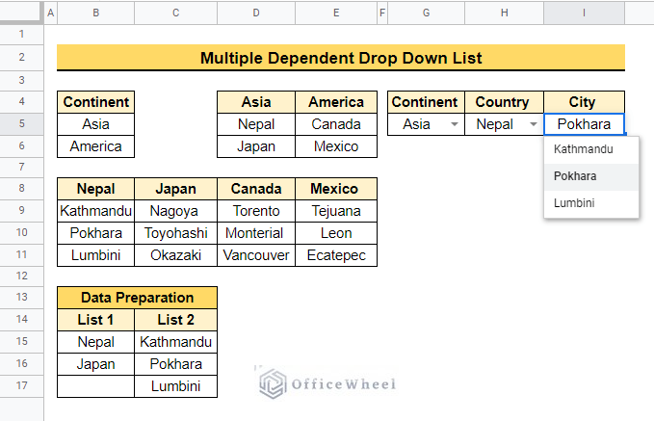Select the America cell under Continent

click(x=95, y=146)
